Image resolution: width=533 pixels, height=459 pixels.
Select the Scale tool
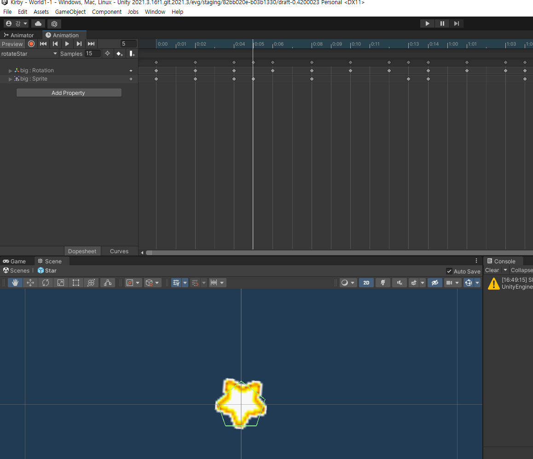coord(60,283)
